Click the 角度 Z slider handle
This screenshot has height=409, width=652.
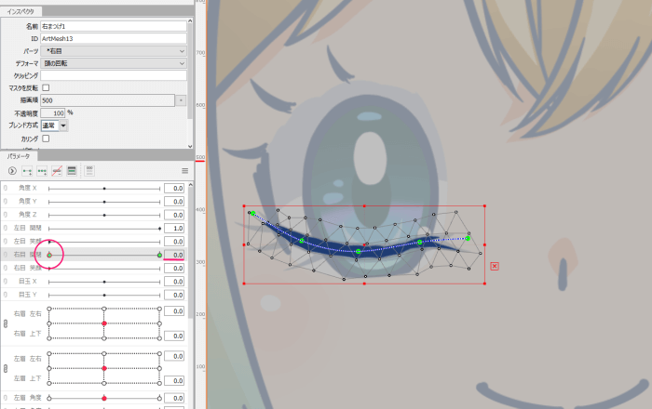coord(104,215)
